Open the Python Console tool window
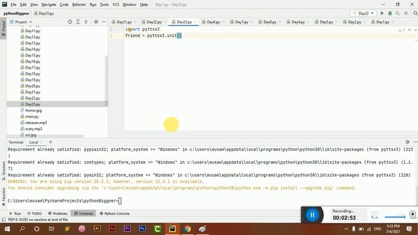 coord(115,213)
